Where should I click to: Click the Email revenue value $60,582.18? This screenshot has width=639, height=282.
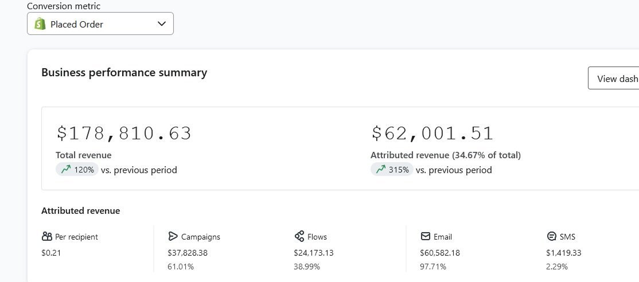[x=440, y=253]
